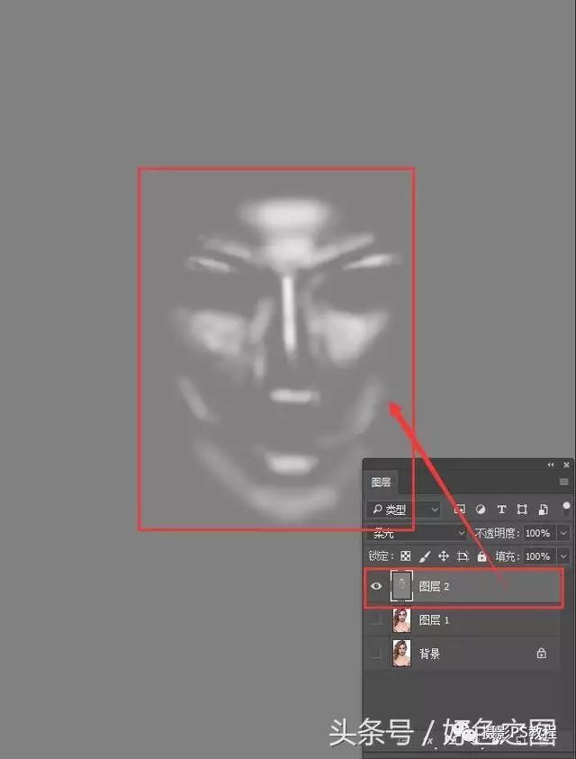Click lock image pixels brush icon
The image size is (576, 759).
pos(425,557)
